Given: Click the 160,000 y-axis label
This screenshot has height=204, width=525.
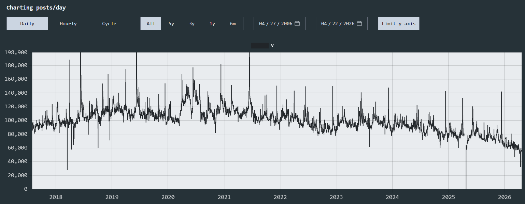Looking at the screenshot, I should pyautogui.click(x=16, y=79).
